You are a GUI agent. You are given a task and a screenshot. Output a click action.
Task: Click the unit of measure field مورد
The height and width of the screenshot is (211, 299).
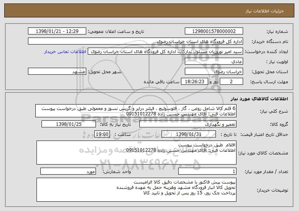(x=68, y=172)
